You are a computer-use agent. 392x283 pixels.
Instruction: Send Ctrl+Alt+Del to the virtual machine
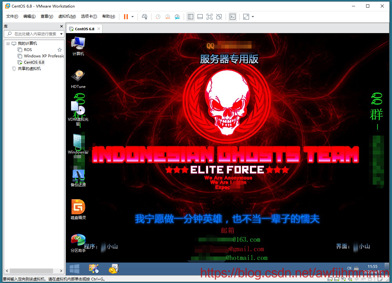[x=145, y=17]
